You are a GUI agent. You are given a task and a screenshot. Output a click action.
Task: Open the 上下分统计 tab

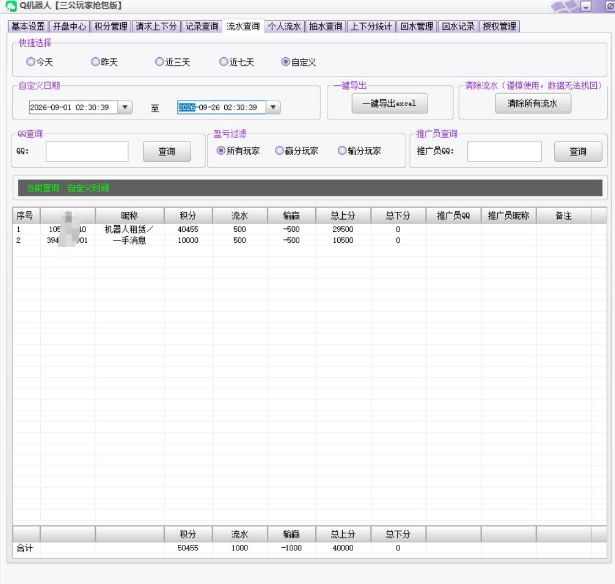pos(371,26)
